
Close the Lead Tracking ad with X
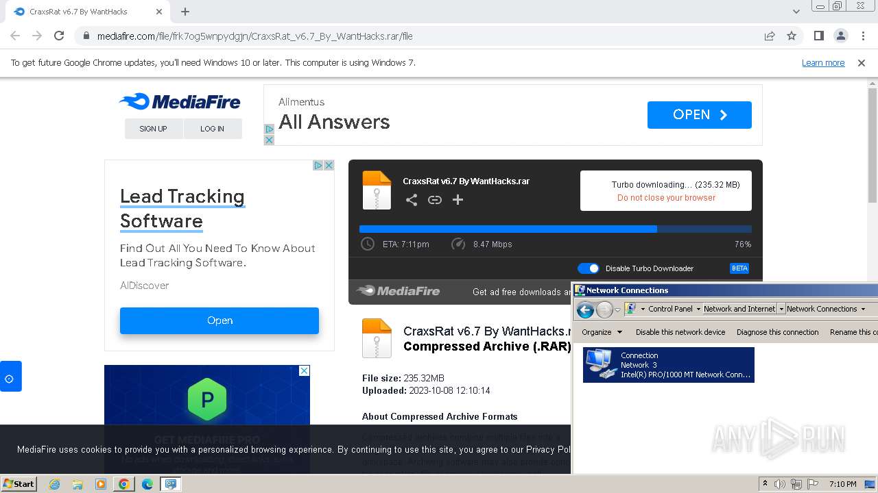[329, 165]
